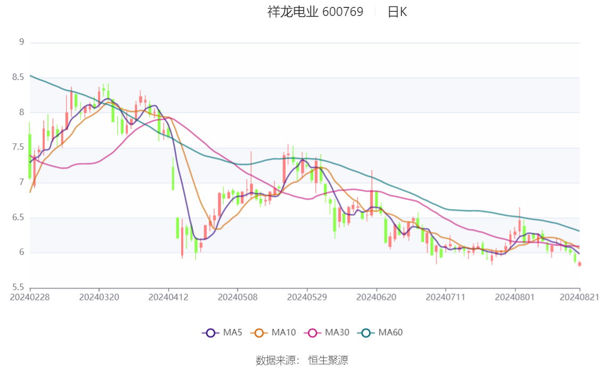Image resolution: width=604 pixels, height=367 pixels.
Task: Hide the MA5 series via its legend label
Action: [233, 333]
